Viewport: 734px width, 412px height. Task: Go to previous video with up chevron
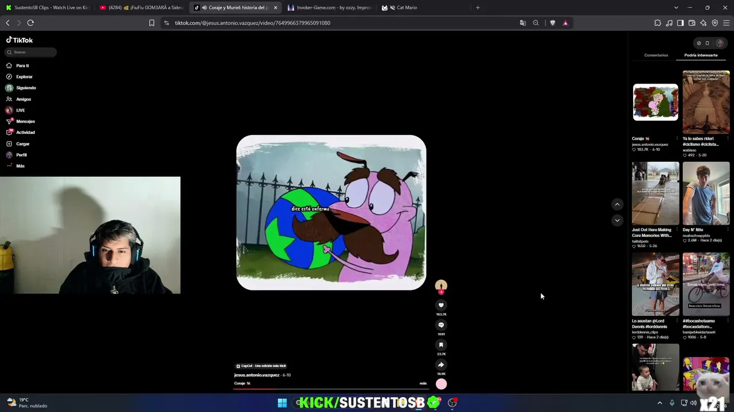coord(617,204)
